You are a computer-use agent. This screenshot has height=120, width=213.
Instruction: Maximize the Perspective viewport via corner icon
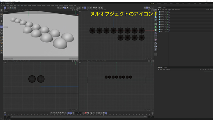coord(78,10)
